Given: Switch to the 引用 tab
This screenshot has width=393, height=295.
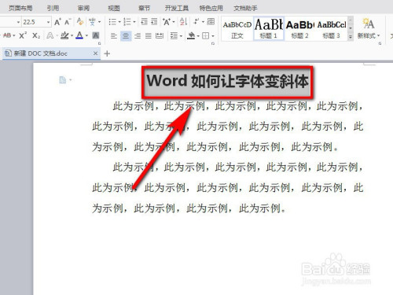Looking at the screenshot, I should [53, 9].
